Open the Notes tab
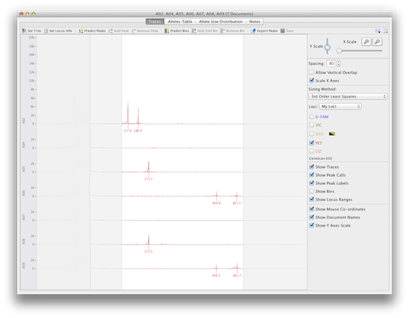The height and width of the screenshot is (318, 409). pyautogui.click(x=254, y=22)
